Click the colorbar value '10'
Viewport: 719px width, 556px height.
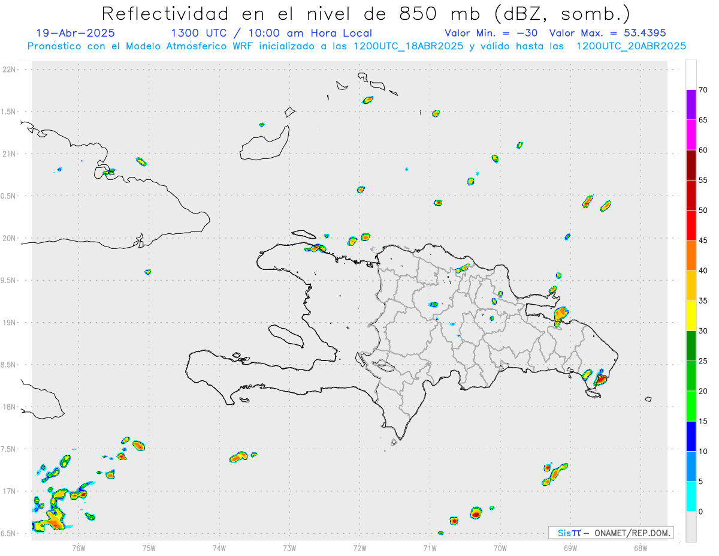coord(703,451)
